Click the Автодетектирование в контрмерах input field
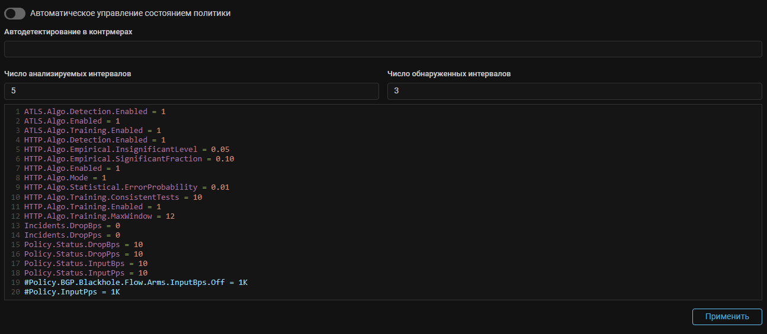The height and width of the screenshot is (334, 767). [383, 49]
